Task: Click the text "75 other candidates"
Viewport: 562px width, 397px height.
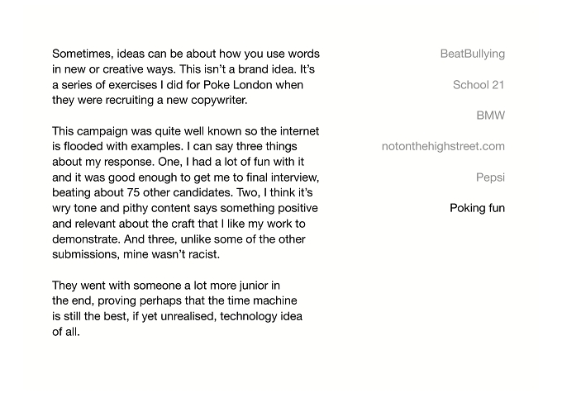Action: point(179,192)
